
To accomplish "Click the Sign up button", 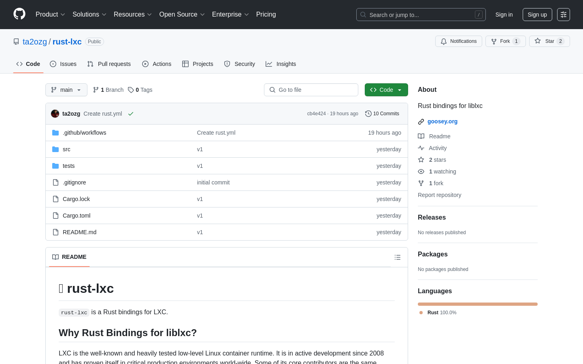I will (x=537, y=15).
